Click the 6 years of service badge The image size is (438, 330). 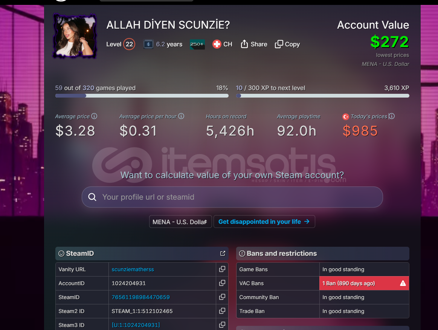(x=148, y=44)
